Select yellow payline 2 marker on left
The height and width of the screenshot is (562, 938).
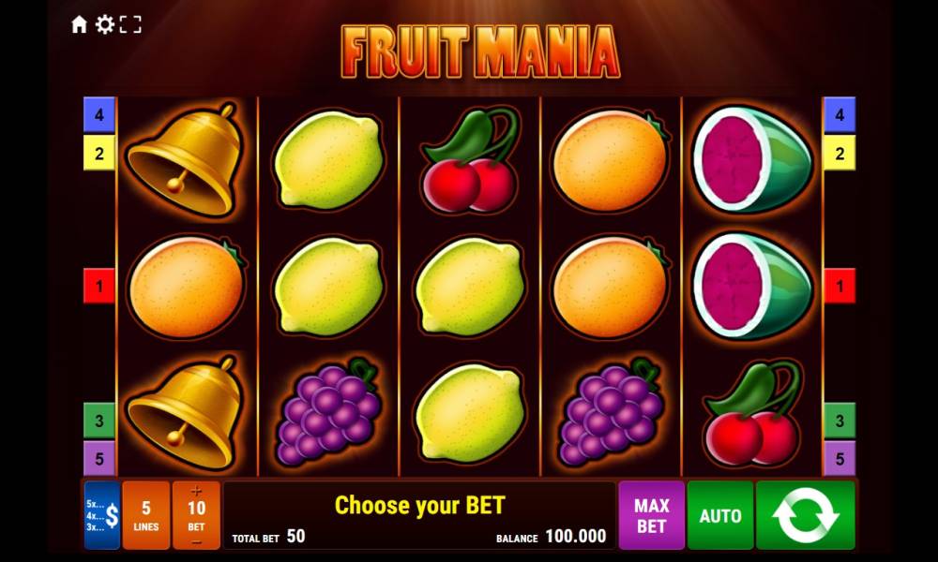[98, 153]
